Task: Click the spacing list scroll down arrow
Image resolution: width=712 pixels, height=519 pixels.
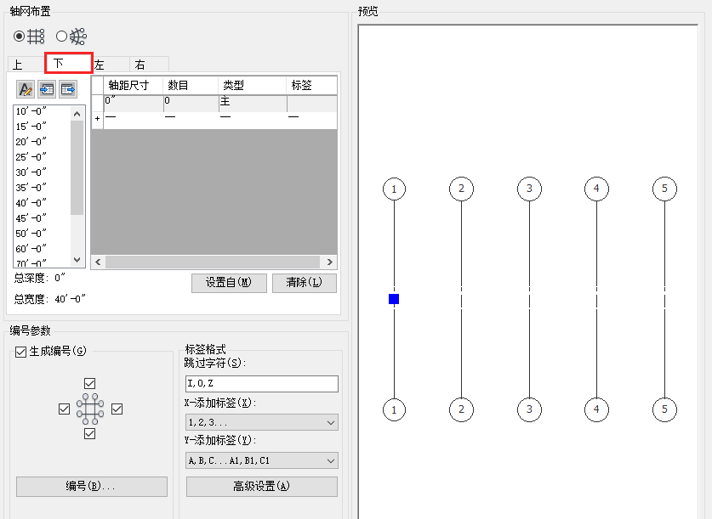Action: 77,260
